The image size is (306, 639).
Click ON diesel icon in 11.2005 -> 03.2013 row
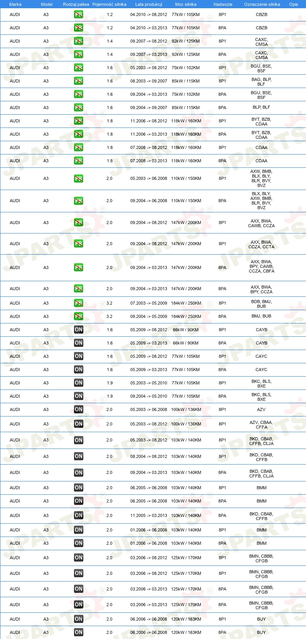[78, 515]
